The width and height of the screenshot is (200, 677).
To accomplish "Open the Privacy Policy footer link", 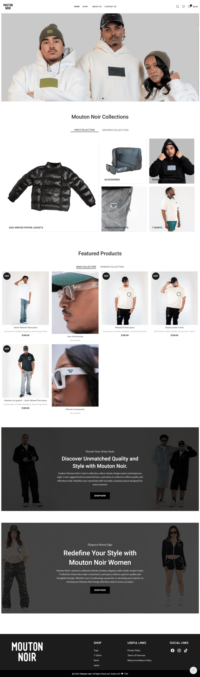I will 134,651.
